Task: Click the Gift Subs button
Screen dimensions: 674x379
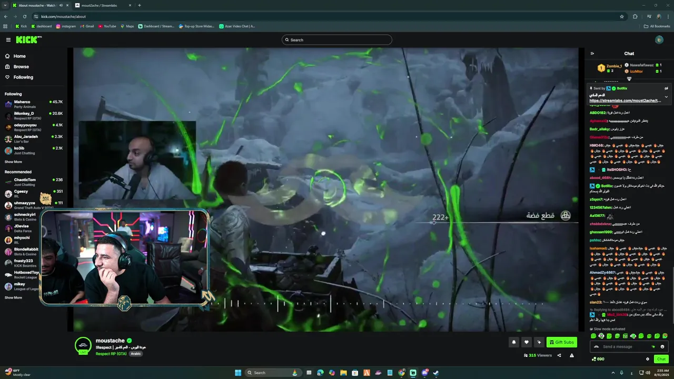Action: pos(562,342)
